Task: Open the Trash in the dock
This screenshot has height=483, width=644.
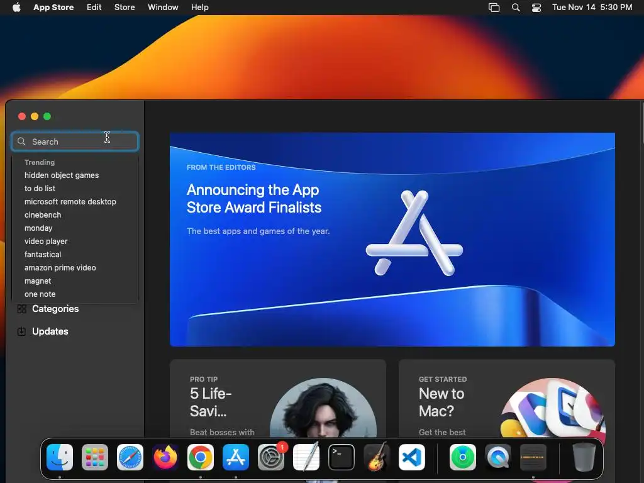Action: (x=584, y=457)
